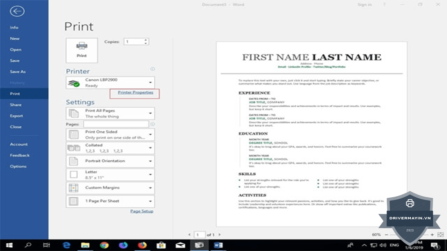
Task: Expand the Letter paper size dropdown
Action: tap(110, 175)
